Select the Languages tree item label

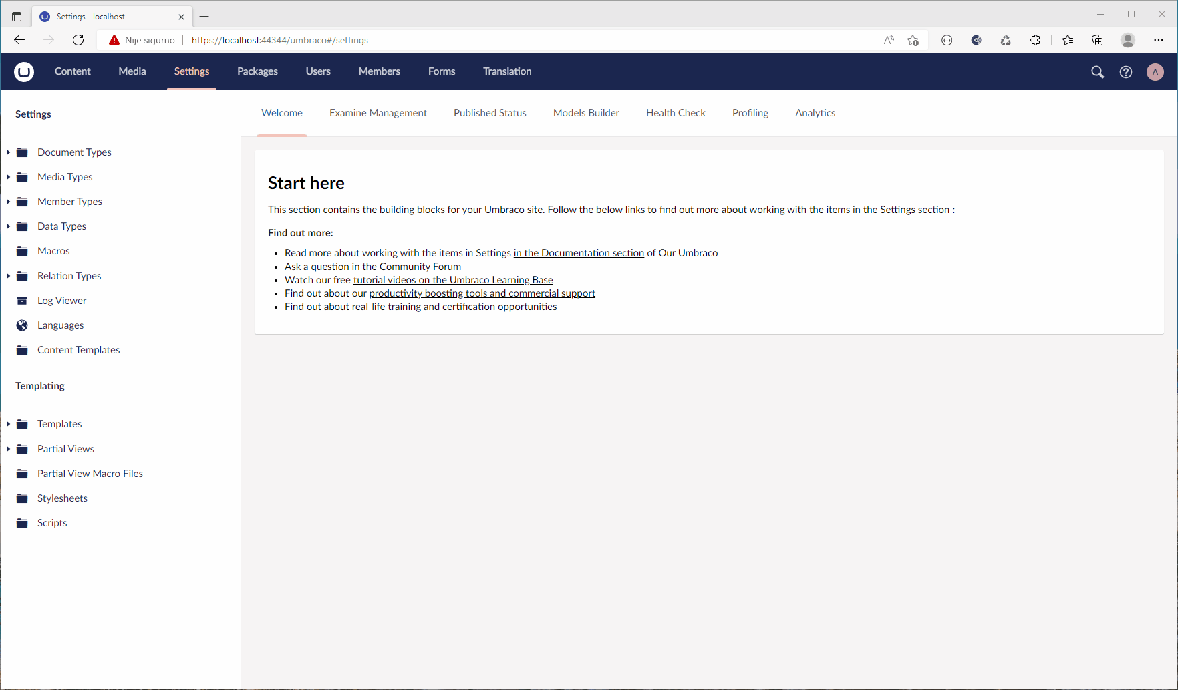pos(61,325)
